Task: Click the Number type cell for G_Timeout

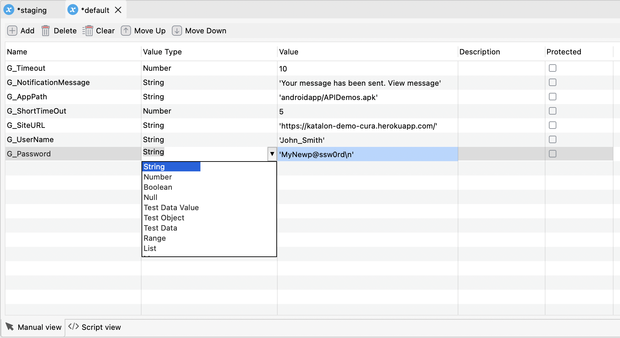Action: click(209, 68)
